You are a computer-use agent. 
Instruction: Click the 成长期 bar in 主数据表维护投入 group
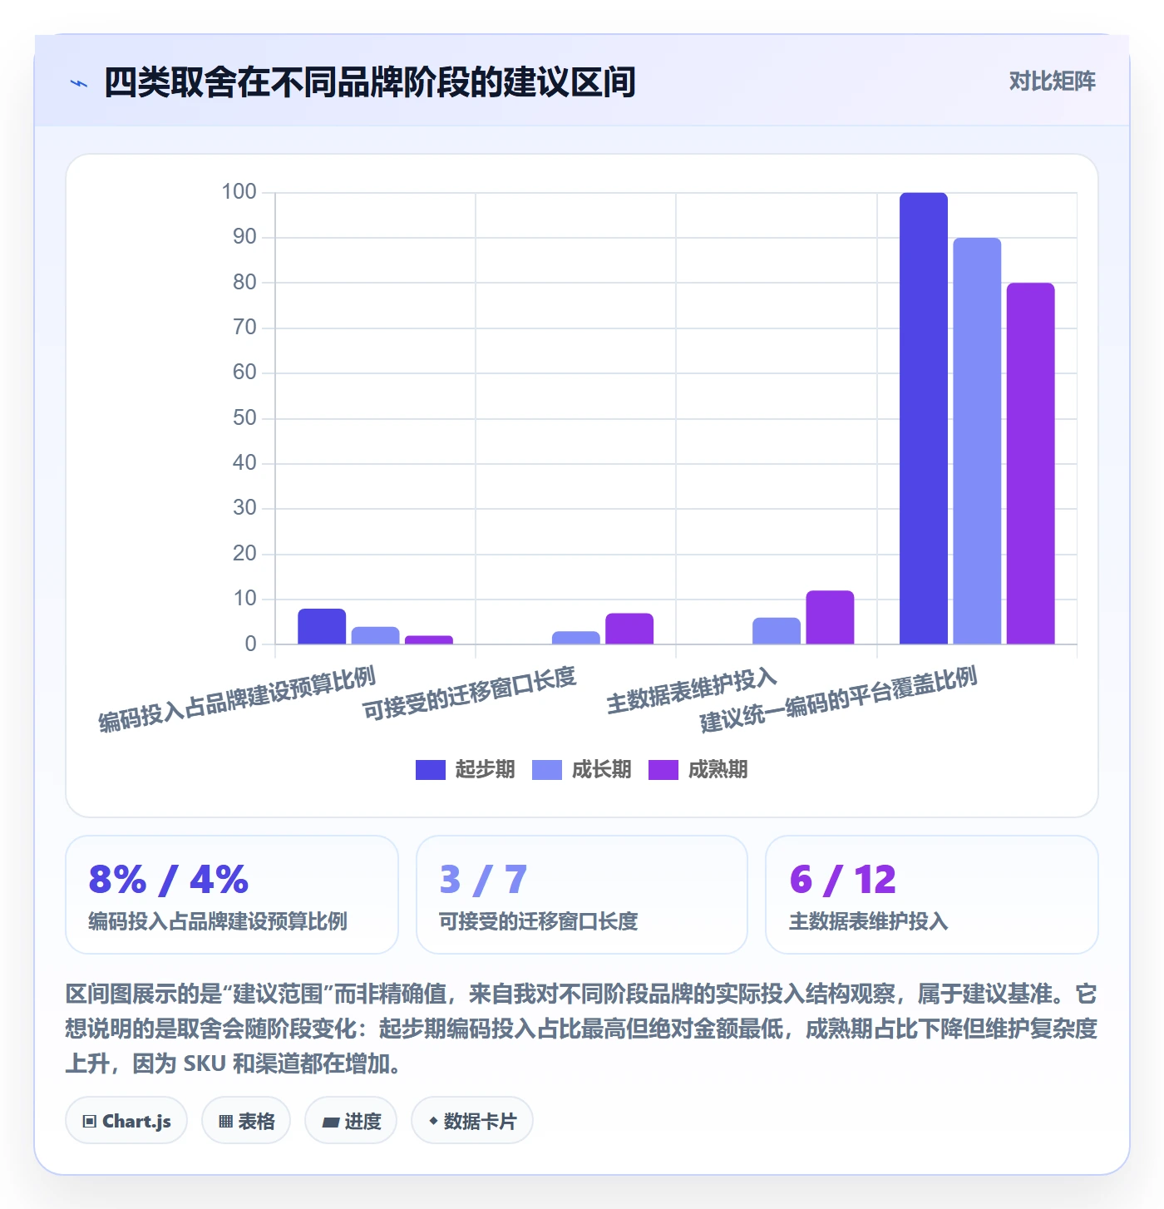[x=777, y=631]
